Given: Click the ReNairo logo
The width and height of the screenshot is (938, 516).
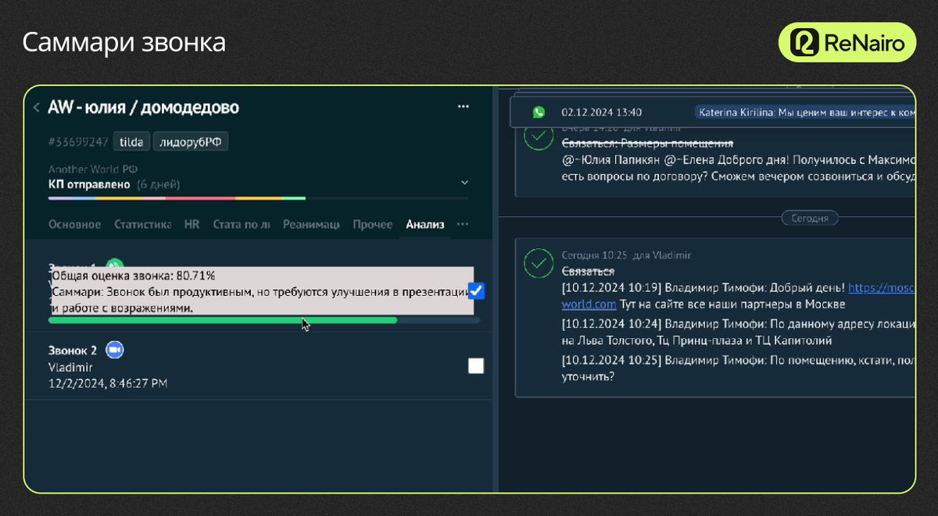Looking at the screenshot, I should point(846,42).
